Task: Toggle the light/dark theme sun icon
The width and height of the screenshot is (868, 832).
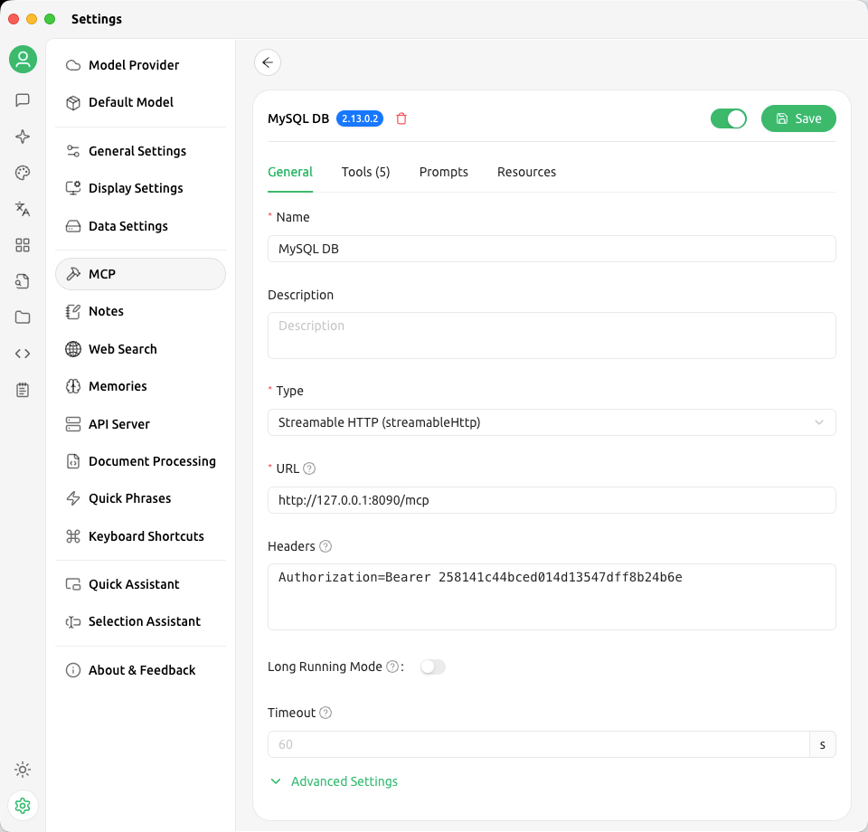Action: pos(23,770)
